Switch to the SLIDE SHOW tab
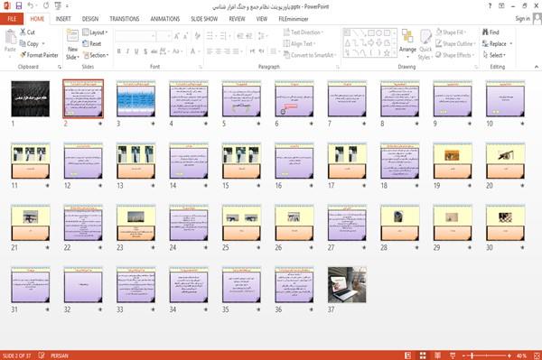 (204, 19)
